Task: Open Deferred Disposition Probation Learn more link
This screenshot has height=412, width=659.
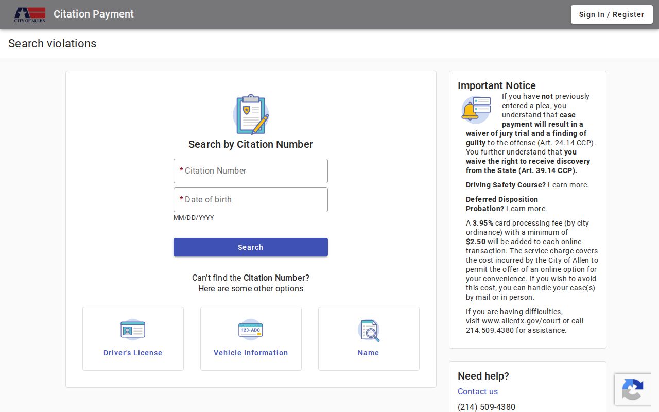Action: 526,209
